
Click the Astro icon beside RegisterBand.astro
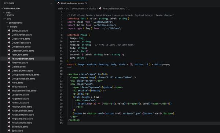[9, 118]
